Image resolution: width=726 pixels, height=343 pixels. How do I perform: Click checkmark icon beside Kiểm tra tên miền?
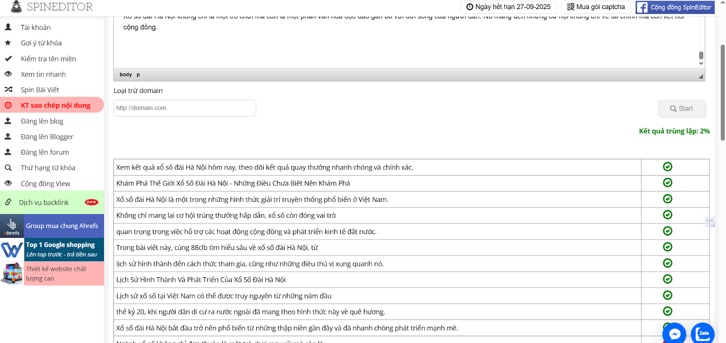click(x=8, y=59)
